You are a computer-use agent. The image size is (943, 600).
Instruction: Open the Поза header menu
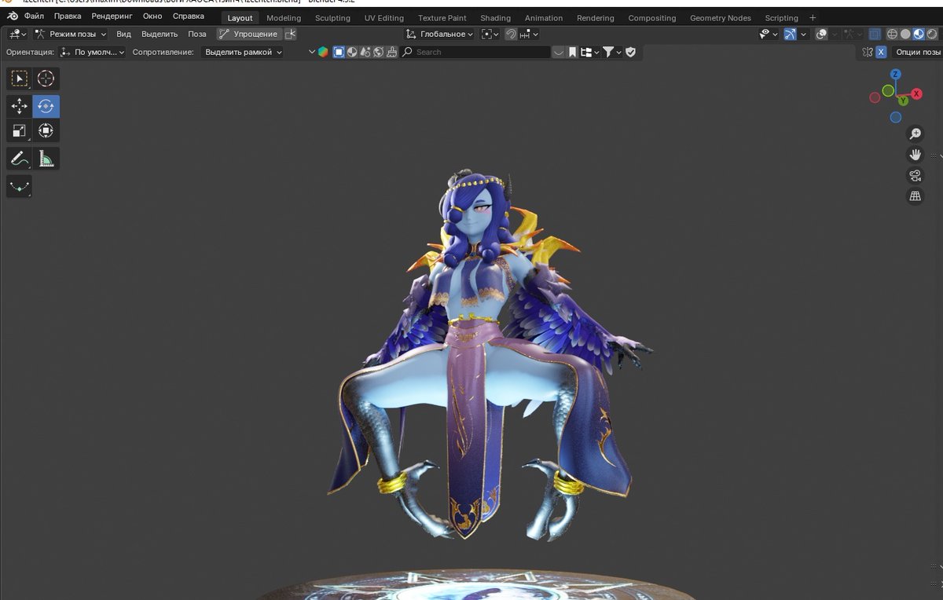(x=196, y=34)
